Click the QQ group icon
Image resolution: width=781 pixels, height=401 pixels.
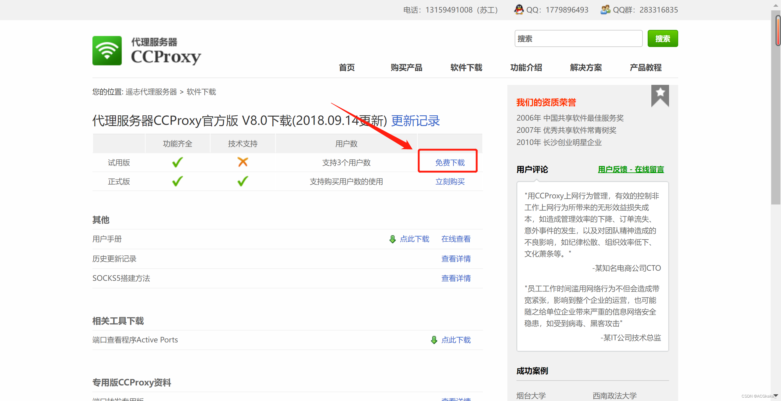tap(605, 10)
